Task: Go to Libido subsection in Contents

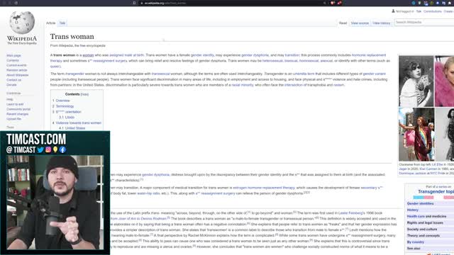Action: tap(70, 118)
